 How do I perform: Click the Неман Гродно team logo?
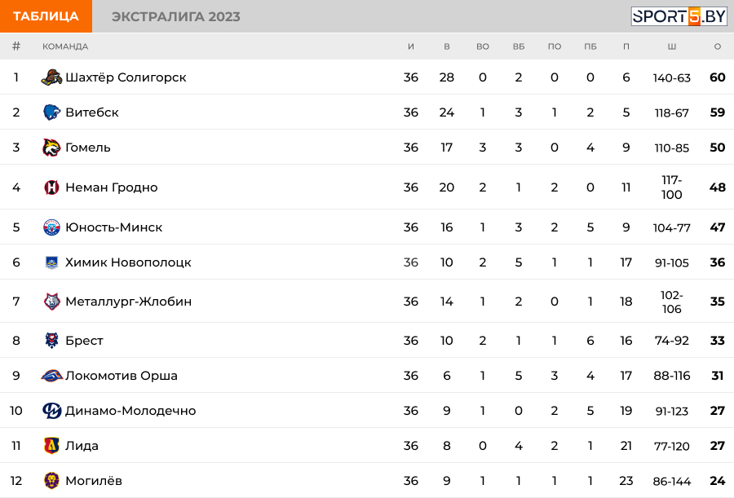(x=51, y=187)
